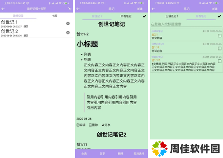The height and width of the screenshot is (158, 223).
Task: Select 所有笔记 tab on right screen
Action: (201, 16)
